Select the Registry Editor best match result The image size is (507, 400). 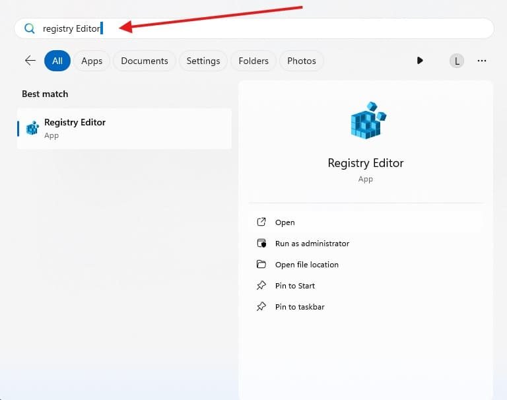pos(124,129)
